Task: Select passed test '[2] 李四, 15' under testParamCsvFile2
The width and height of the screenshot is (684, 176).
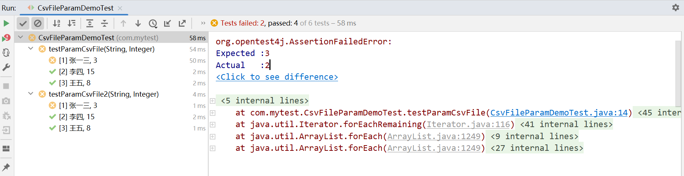Action: click(77, 117)
